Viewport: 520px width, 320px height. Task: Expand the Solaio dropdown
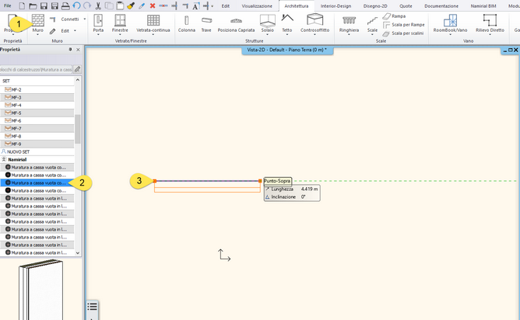pyautogui.click(x=267, y=34)
